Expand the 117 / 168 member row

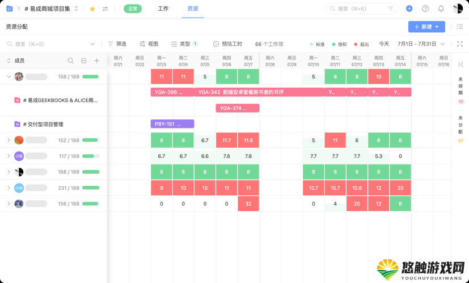9,156
